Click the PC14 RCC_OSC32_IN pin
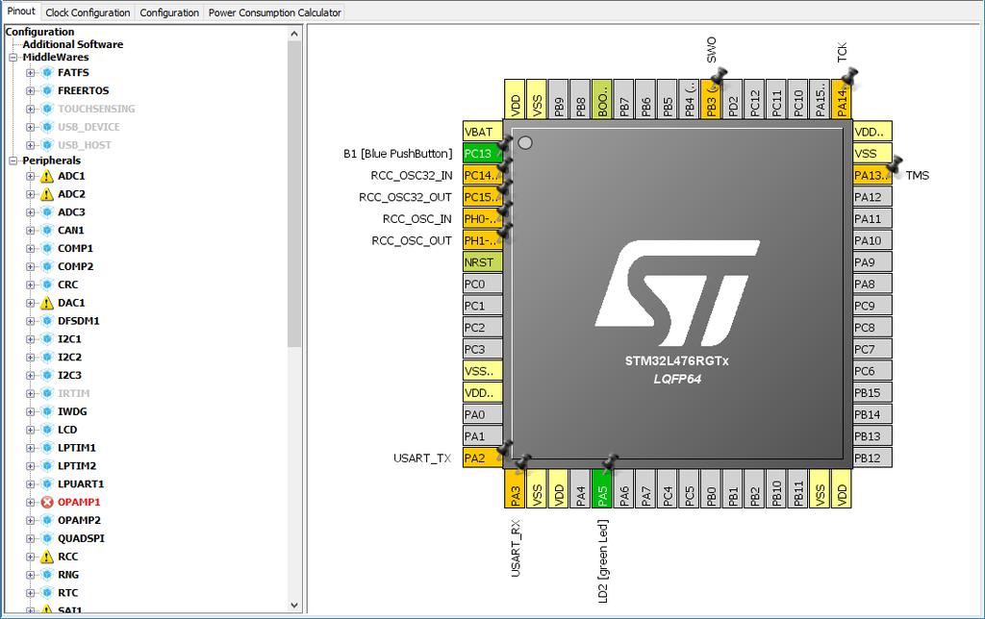 pos(483,175)
